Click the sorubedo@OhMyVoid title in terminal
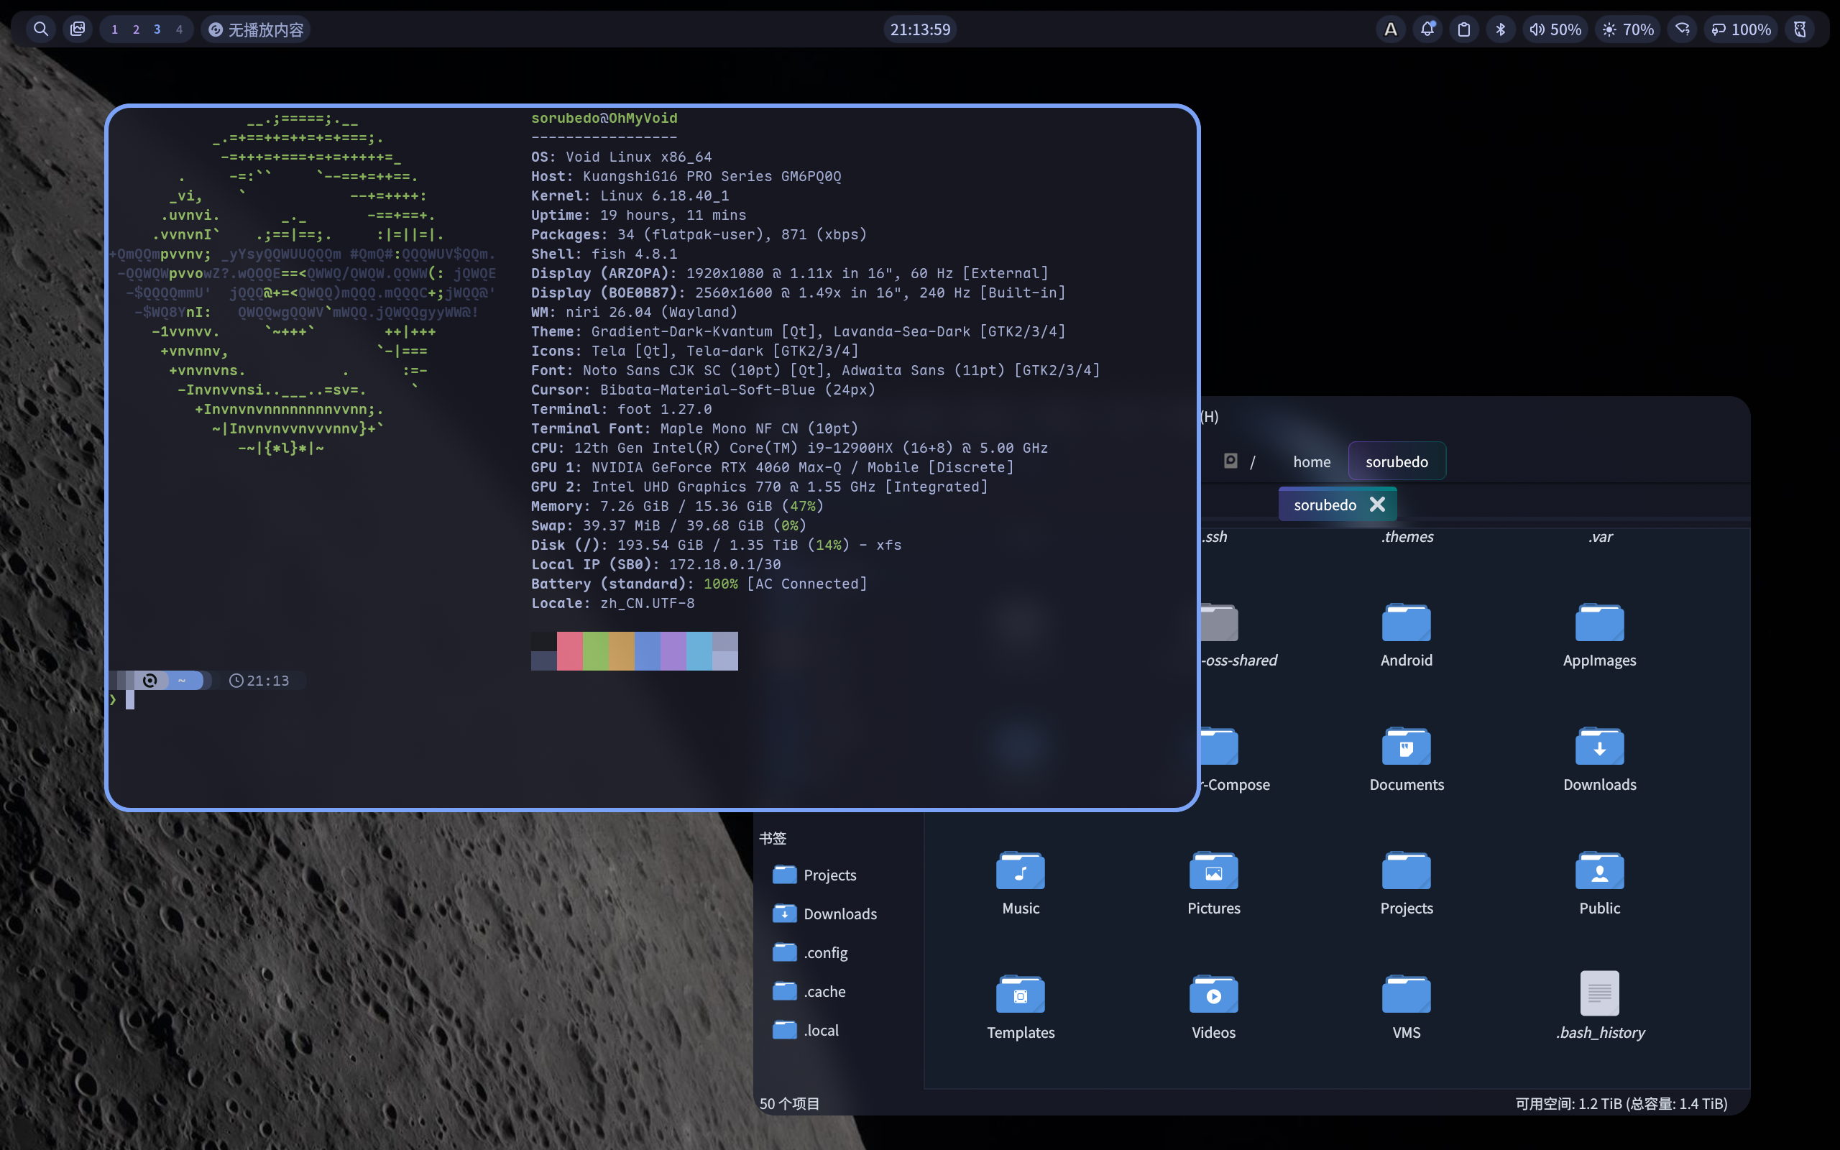Image resolution: width=1840 pixels, height=1150 pixels. [604, 118]
